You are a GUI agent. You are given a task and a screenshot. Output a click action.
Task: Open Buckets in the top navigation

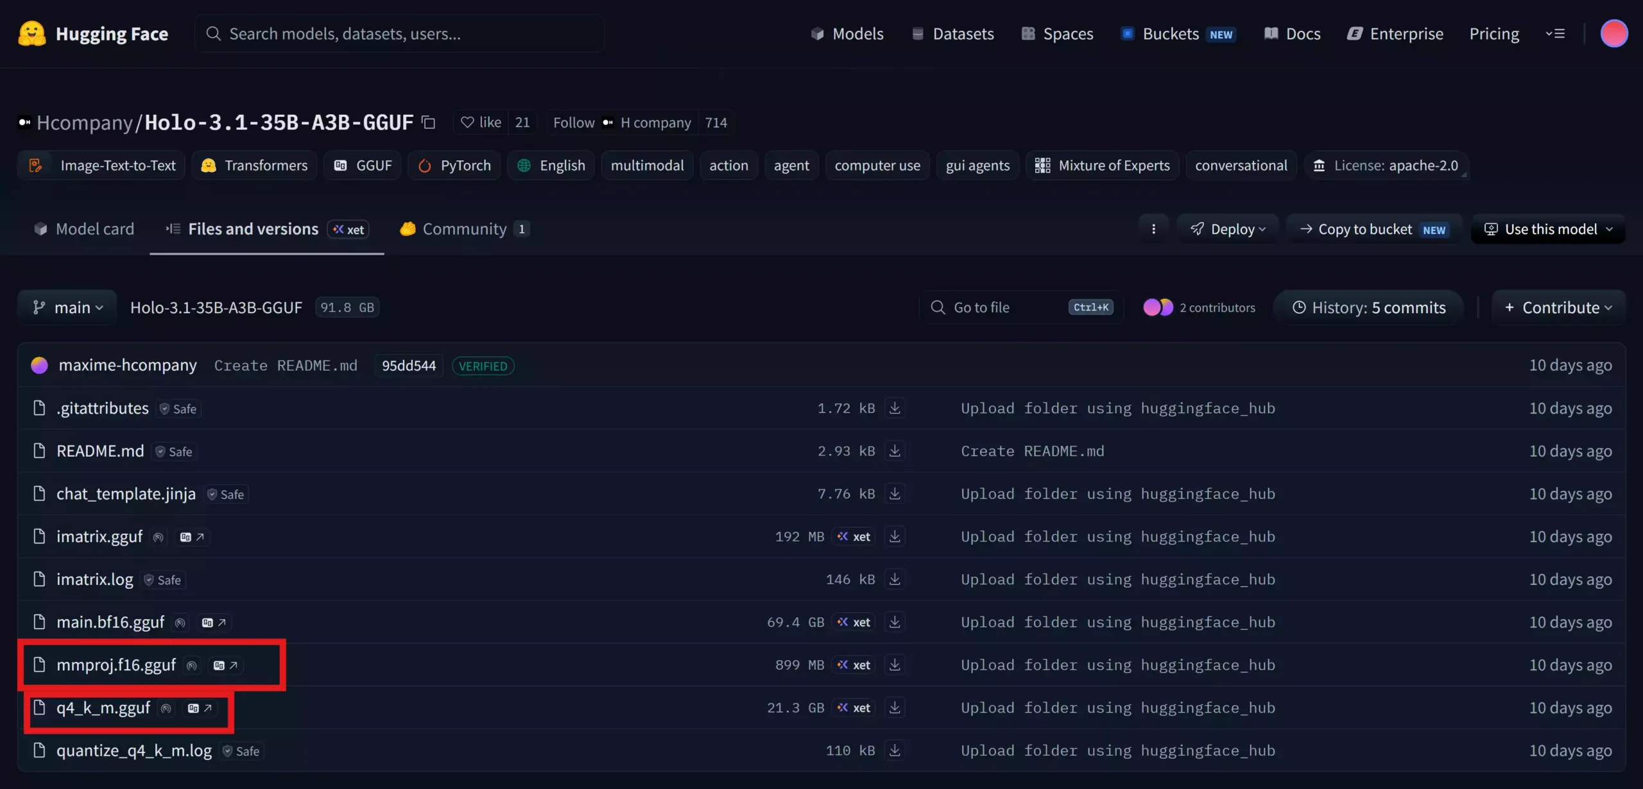pos(1178,33)
